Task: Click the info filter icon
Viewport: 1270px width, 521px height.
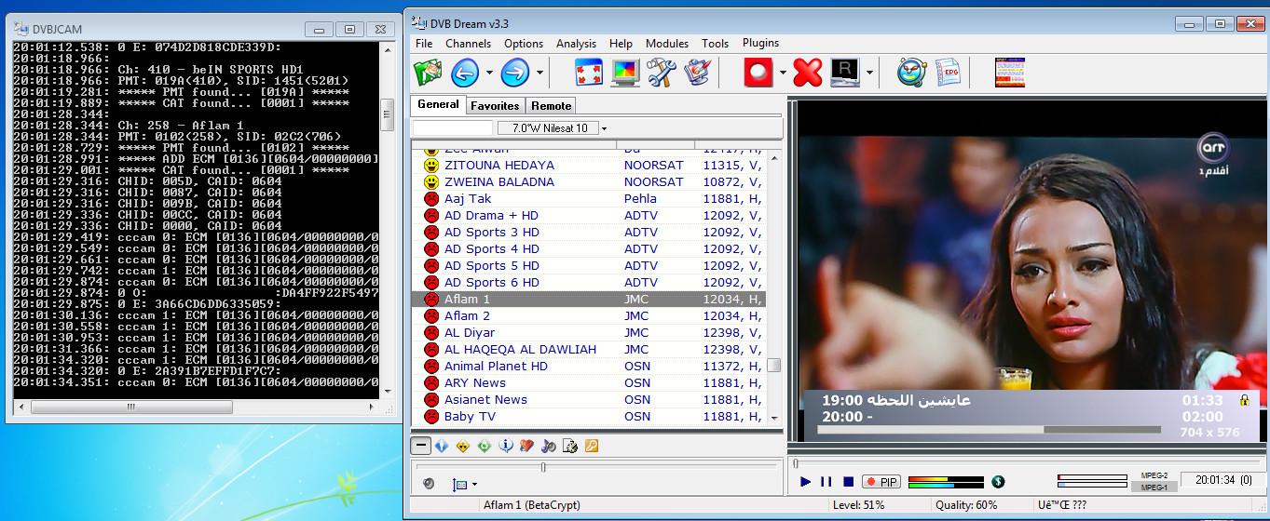Action: click(506, 447)
